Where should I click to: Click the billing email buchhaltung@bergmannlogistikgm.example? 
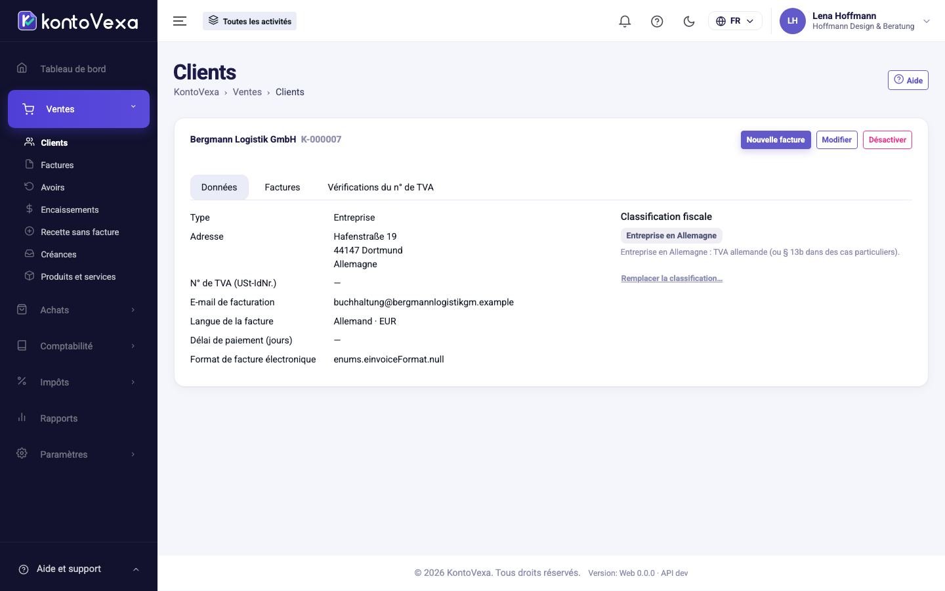point(424,302)
